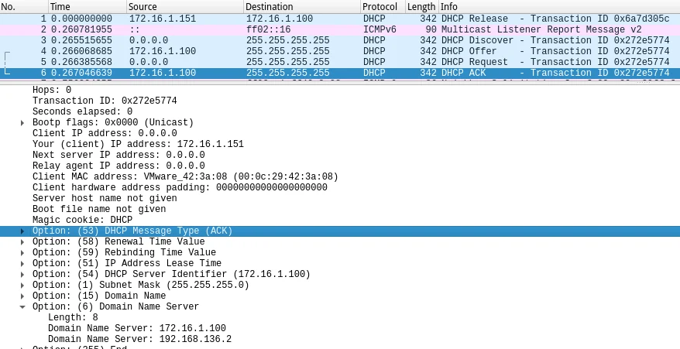Image resolution: width=680 pixels, height=349 pixels.
Task: Expand Option 53 DHCP Message Type
Action: (22, 231)
